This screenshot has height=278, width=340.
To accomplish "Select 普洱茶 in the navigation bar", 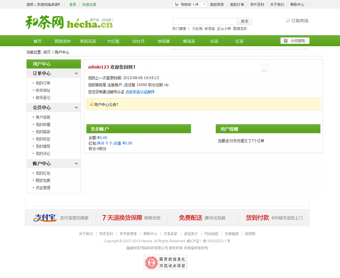I will tap(189, 42).
